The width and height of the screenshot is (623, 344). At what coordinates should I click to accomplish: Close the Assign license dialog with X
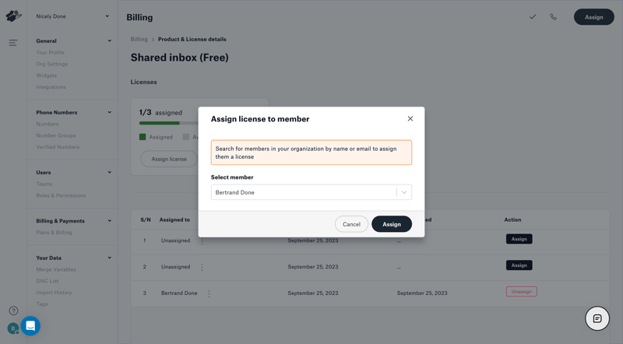pyautogui.click(x=410, y=119)
